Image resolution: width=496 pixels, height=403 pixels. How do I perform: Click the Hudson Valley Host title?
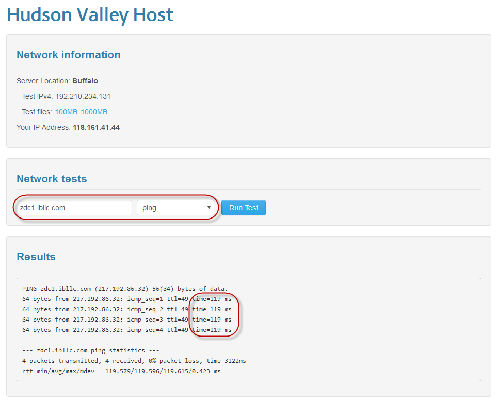pyautogui.click(x=90, y=14)
